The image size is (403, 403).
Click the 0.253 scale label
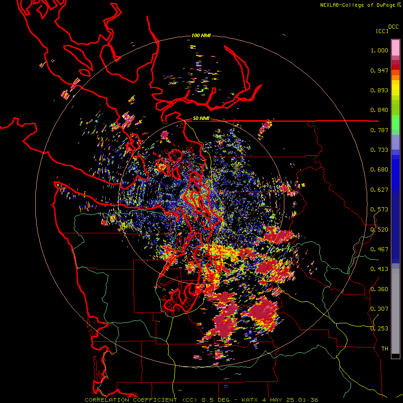[379, 329]
